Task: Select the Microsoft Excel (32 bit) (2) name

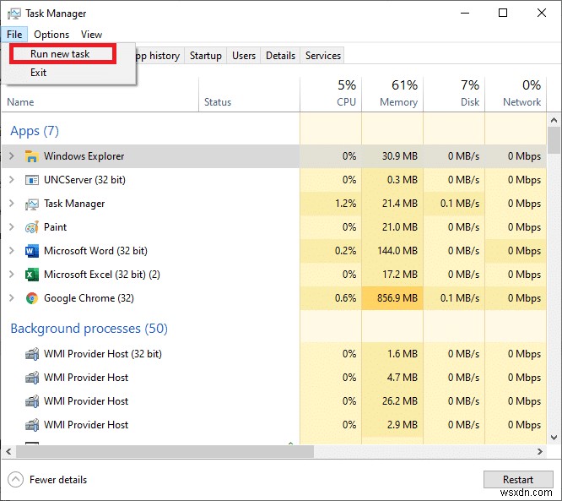Action: (102, 275)
